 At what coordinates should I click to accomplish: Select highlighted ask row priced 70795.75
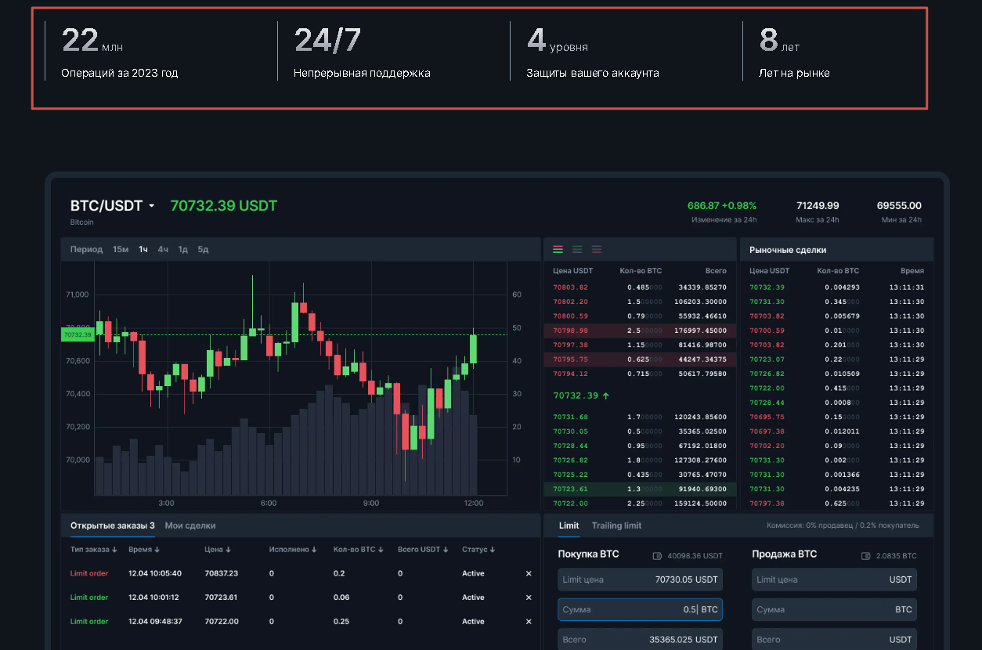pyautogui.click(x=640, y=359)
